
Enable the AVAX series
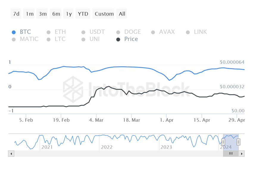coord(163,32)
